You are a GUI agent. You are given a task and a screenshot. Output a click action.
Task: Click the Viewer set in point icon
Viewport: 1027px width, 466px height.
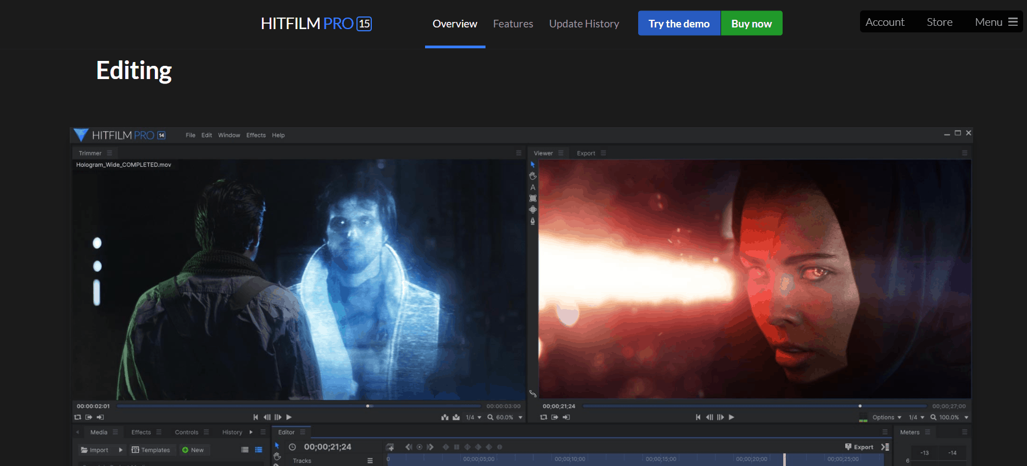(x=555, y=417)
